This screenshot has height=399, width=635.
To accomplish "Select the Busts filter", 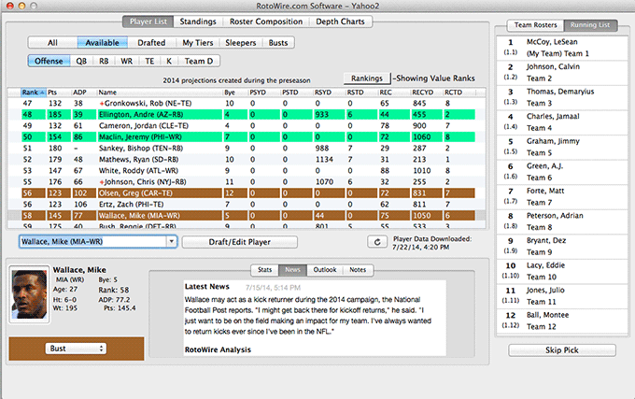I will [x=278, y=43].
